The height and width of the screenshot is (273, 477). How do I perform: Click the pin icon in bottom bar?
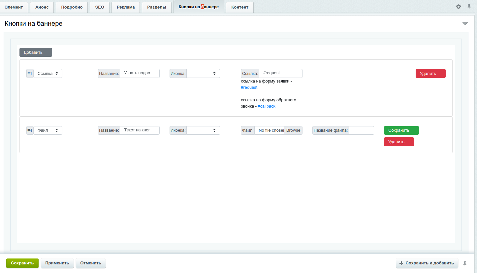pyautogui.click(x=465, y=263)
